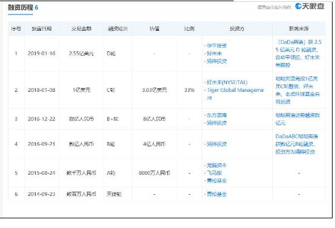Click the 披露日期 column header
This screenshot has height=228, width=335.
[42, 28]
